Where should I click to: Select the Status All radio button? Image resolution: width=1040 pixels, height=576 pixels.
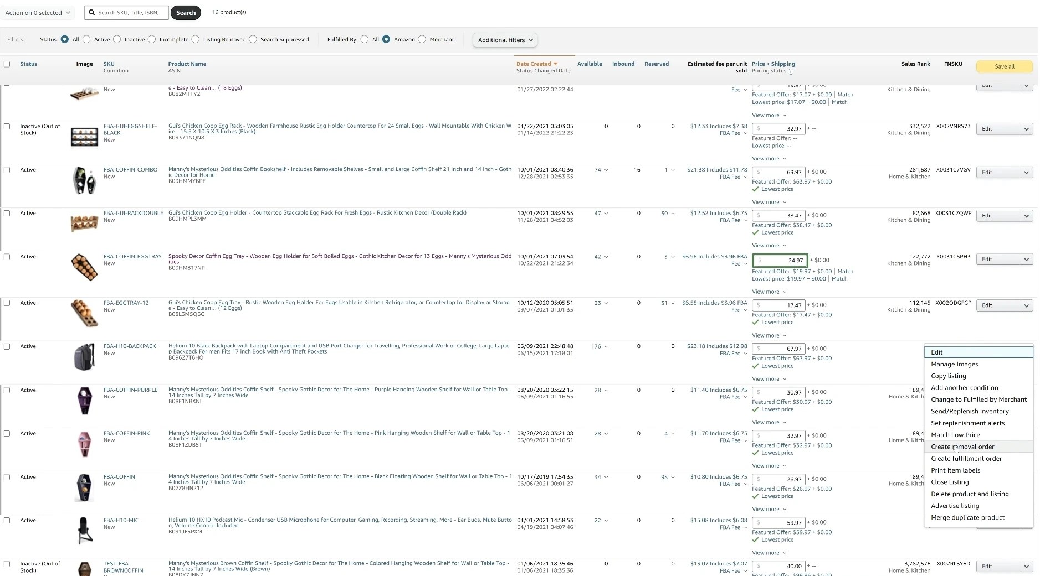(x=65, y=39)
